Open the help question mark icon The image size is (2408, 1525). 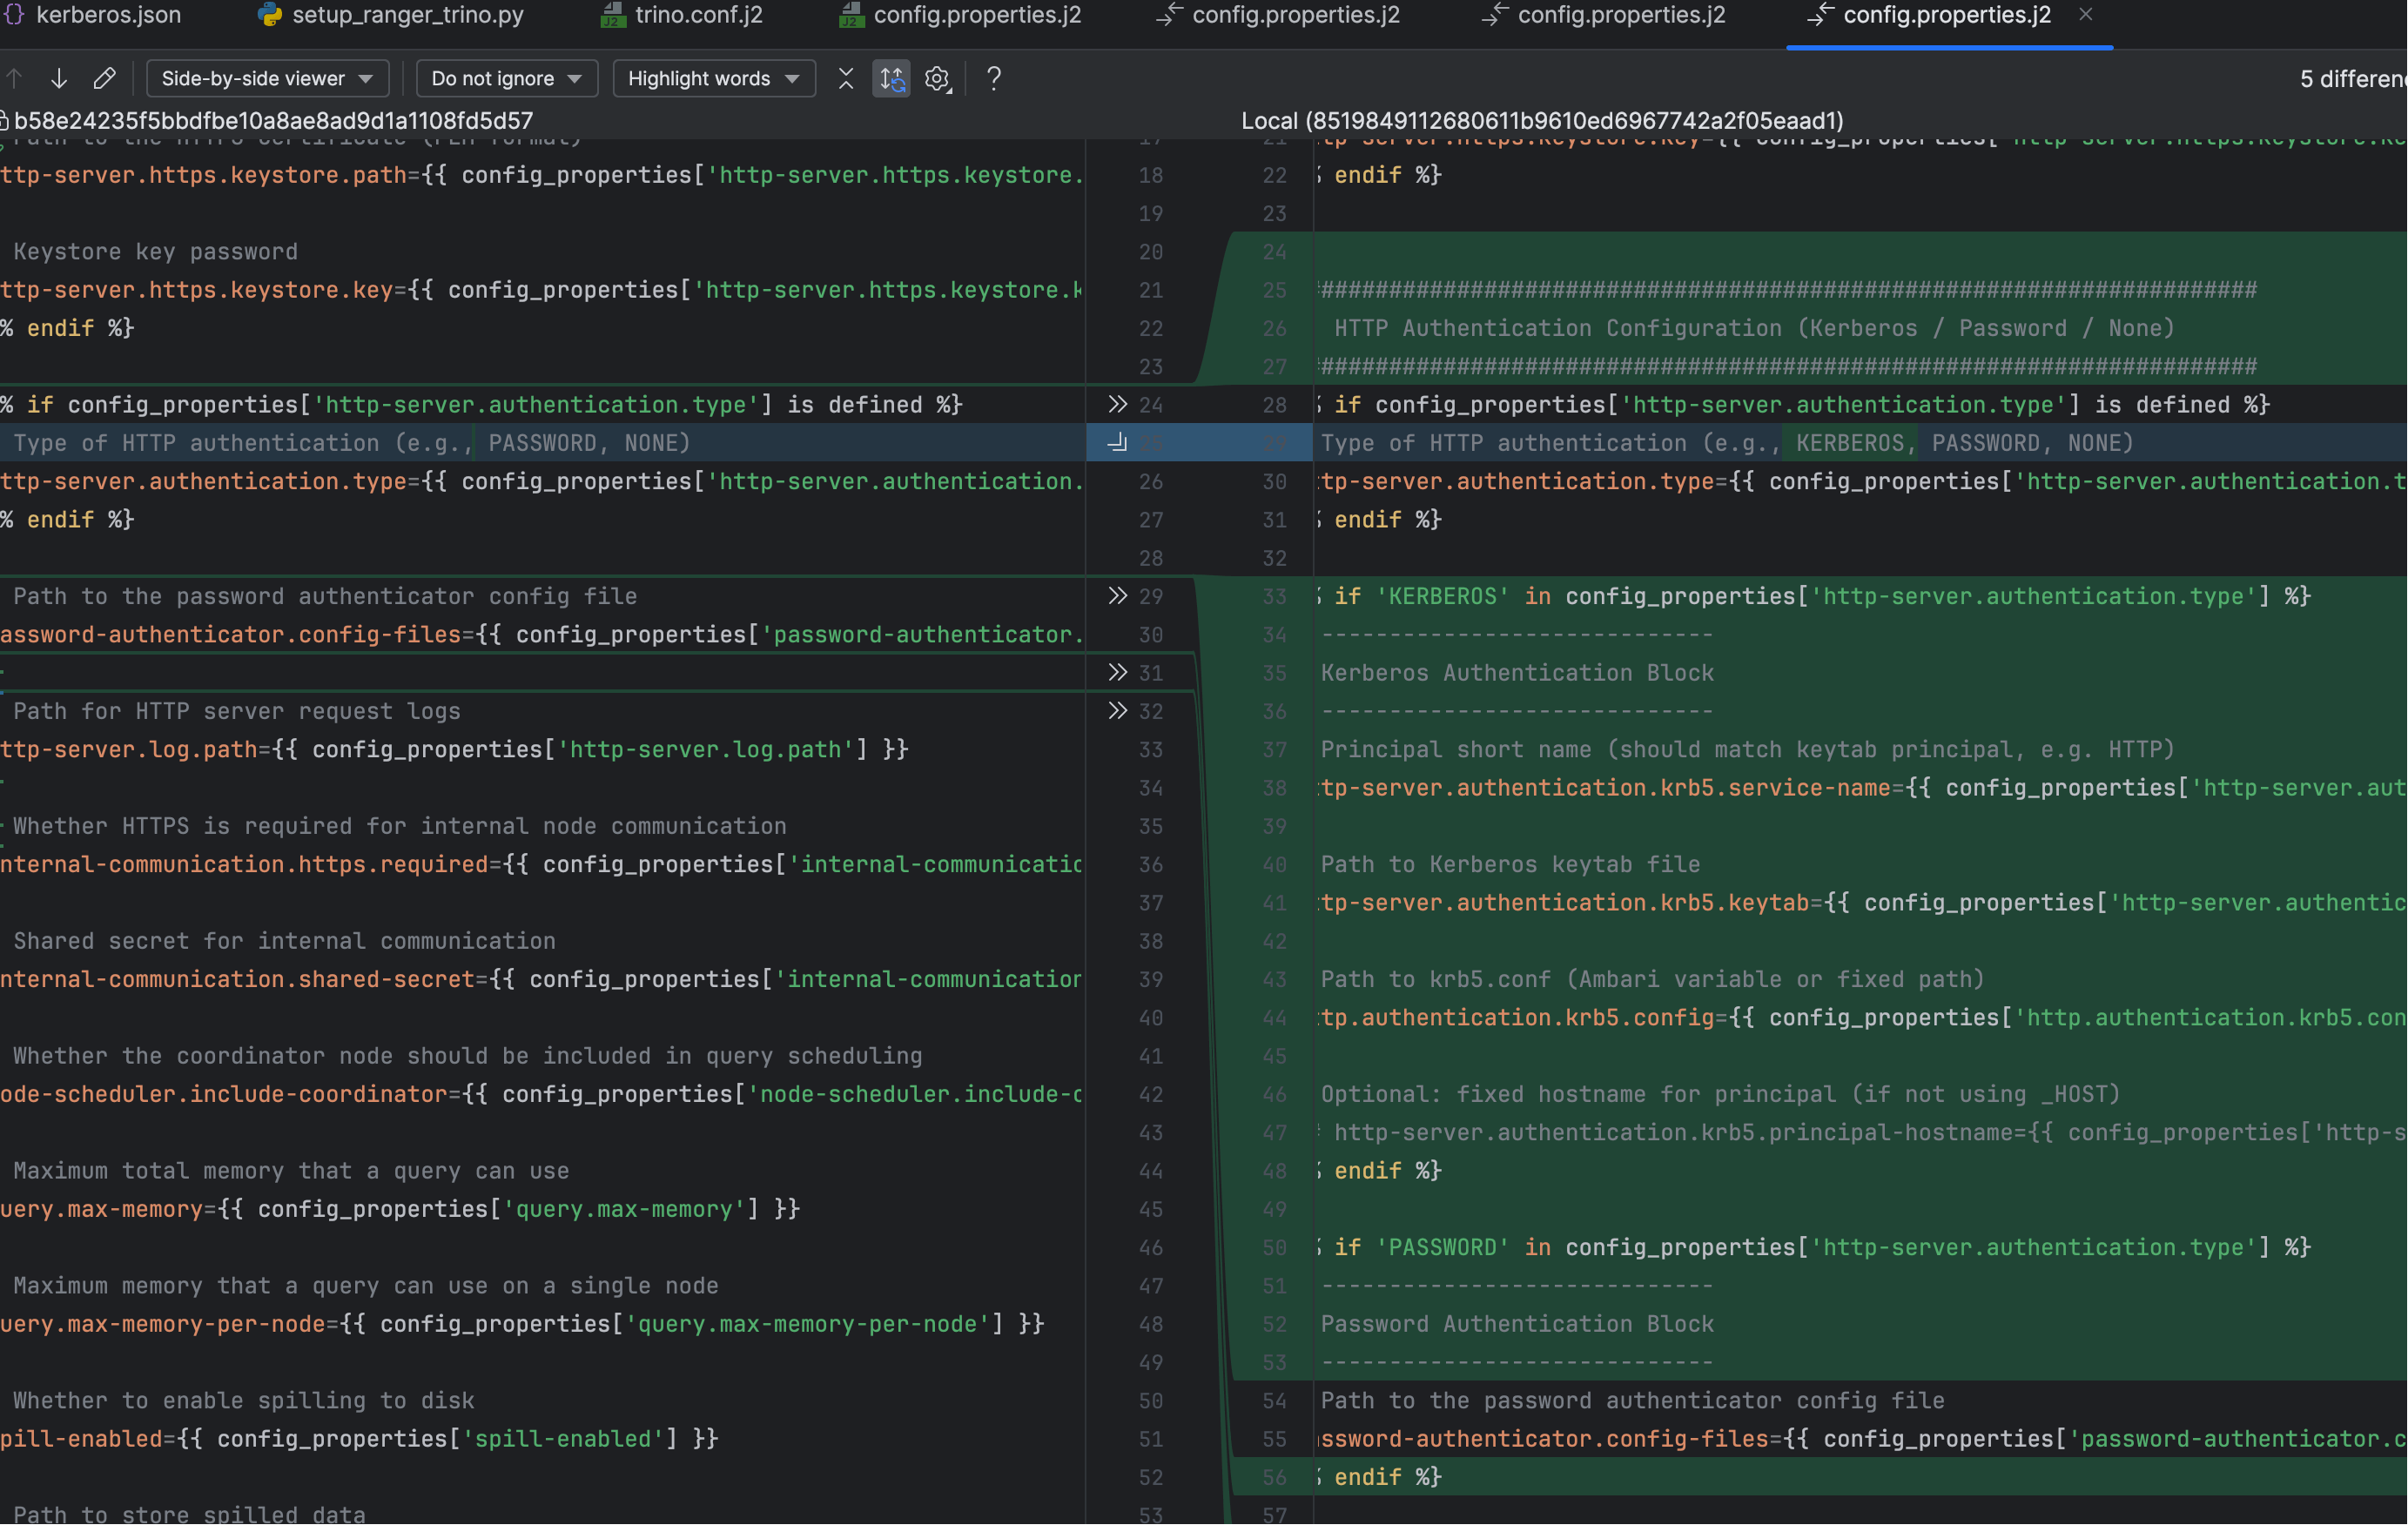coord(993,78)
